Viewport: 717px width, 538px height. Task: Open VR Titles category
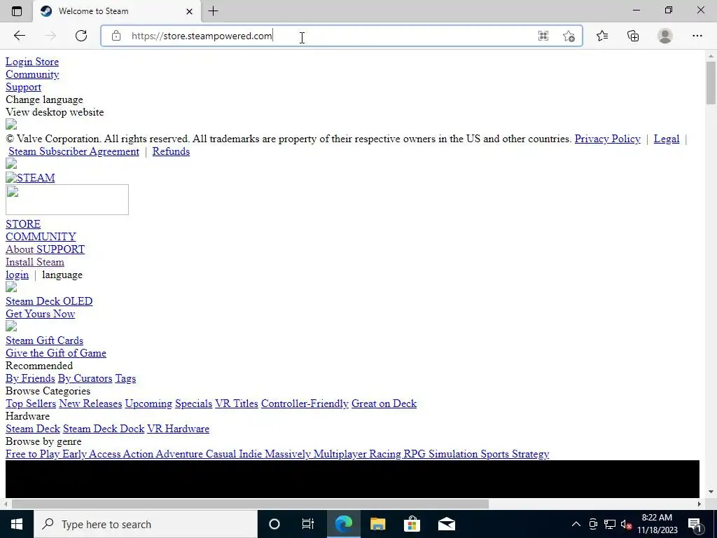coord(237,403)
